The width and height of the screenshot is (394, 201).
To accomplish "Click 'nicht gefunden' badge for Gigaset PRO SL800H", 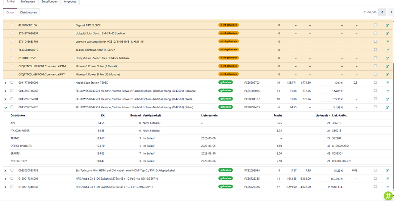I will tap(229, 25).
